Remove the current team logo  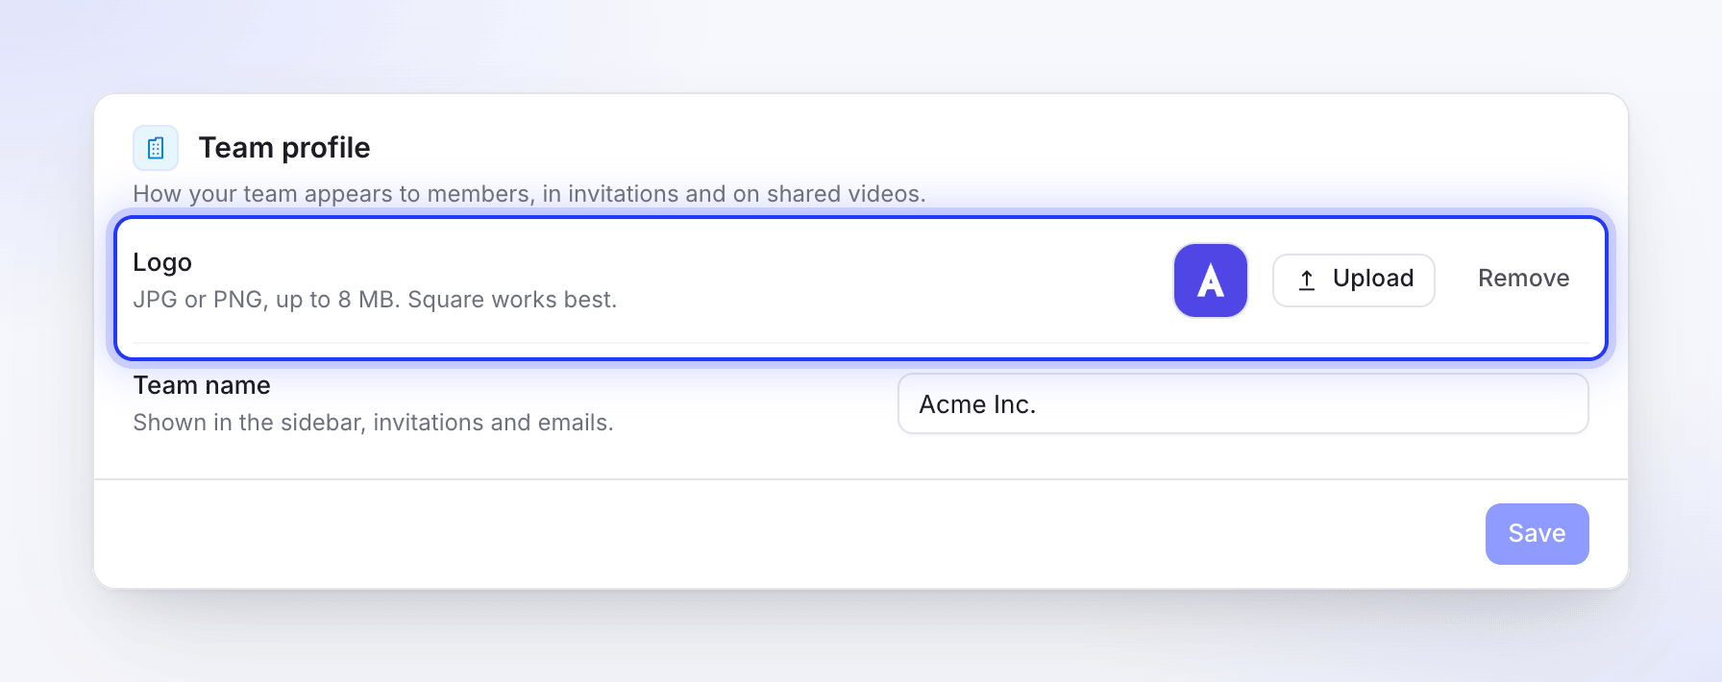1523,279
